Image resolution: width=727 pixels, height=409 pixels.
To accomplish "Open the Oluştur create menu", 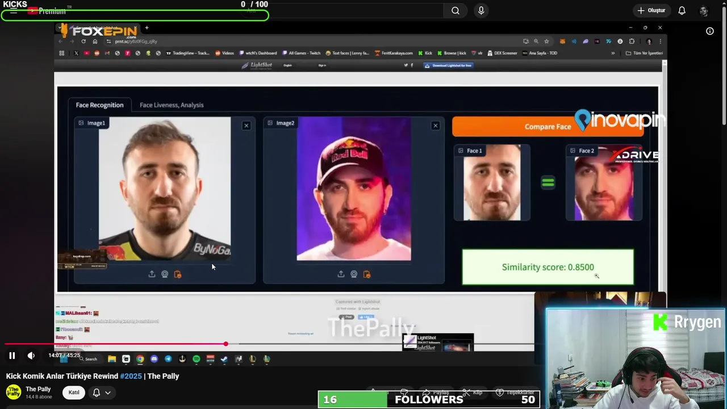I will tap(651, 10).
